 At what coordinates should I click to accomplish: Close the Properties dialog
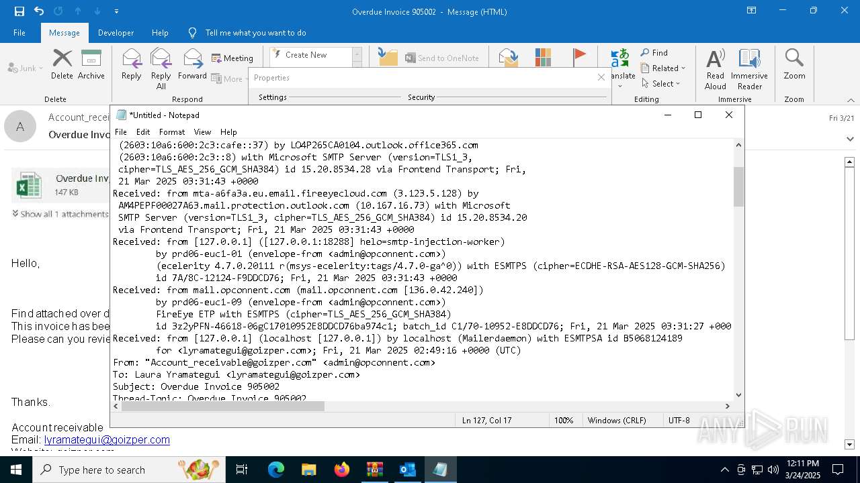click(x=601, y=78)
